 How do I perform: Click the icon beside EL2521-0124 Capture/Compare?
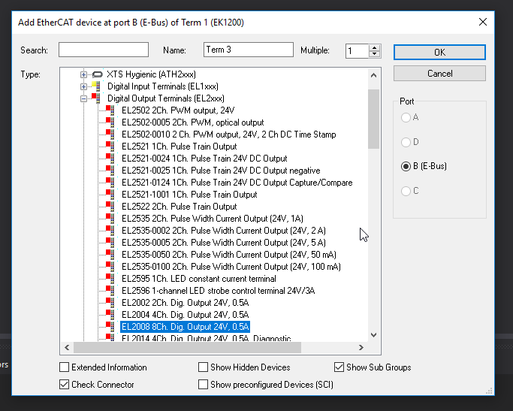110,183
